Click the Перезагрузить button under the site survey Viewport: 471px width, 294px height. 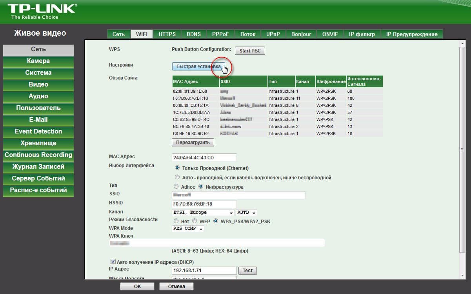pyautogui.click(x=193, y=142)
